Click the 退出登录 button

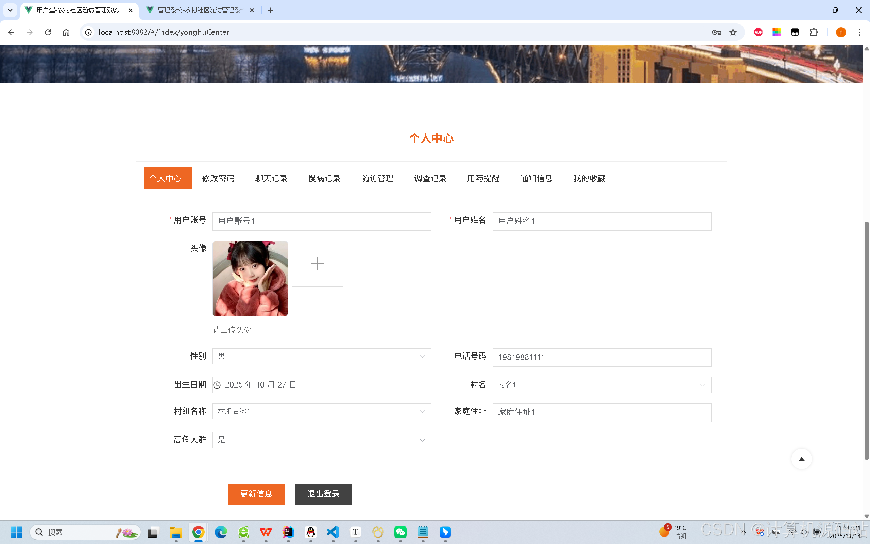(324, 494)
